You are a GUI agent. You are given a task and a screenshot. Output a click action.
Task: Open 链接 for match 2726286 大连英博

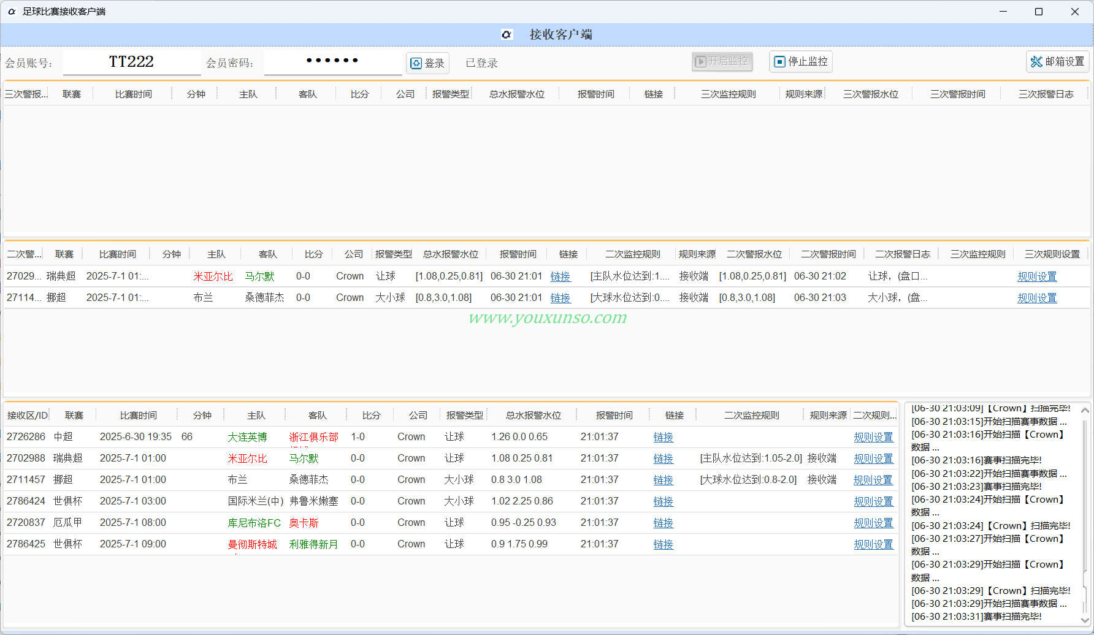(664, 437)
